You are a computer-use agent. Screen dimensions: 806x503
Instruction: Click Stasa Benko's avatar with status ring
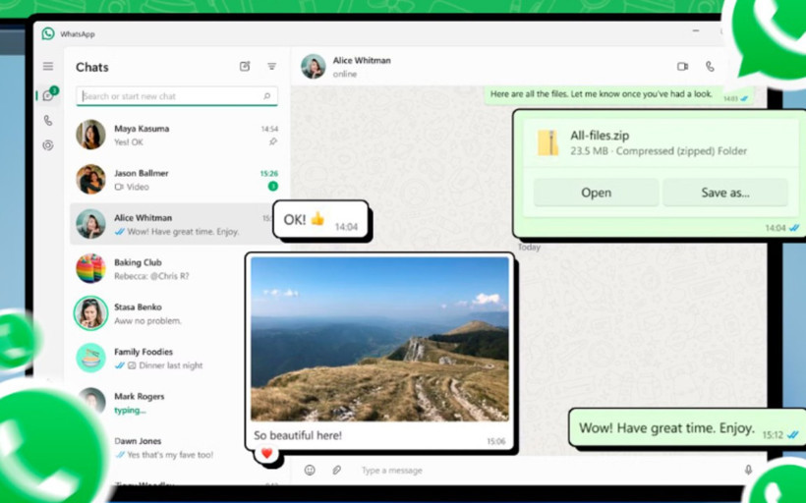pyautogui.click(x=91, y=312)
